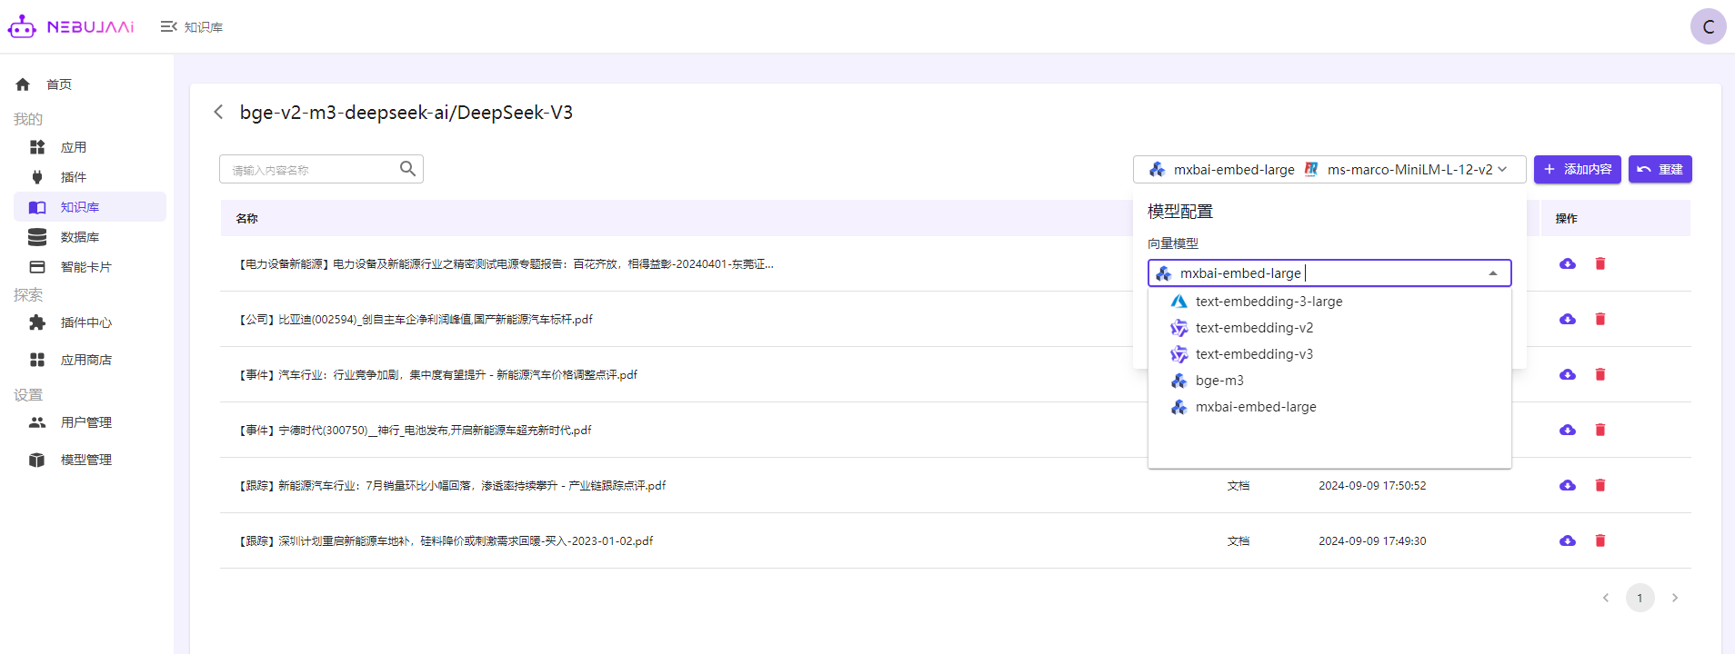Click the 用户管理 people icon
Screen dimensions: 1735x654
(37, 422)
